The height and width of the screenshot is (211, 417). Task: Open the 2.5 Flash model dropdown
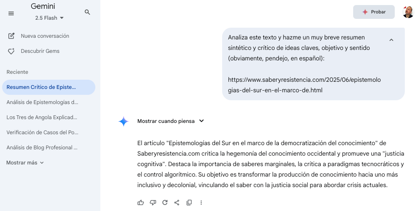tap(50, 18)
